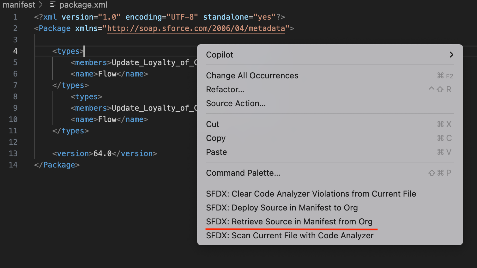The width and height of the screenshot is (477, 268).
Task: Run SFDX: Scan Current File with Code Analyzer
Action: click(290, 235)
